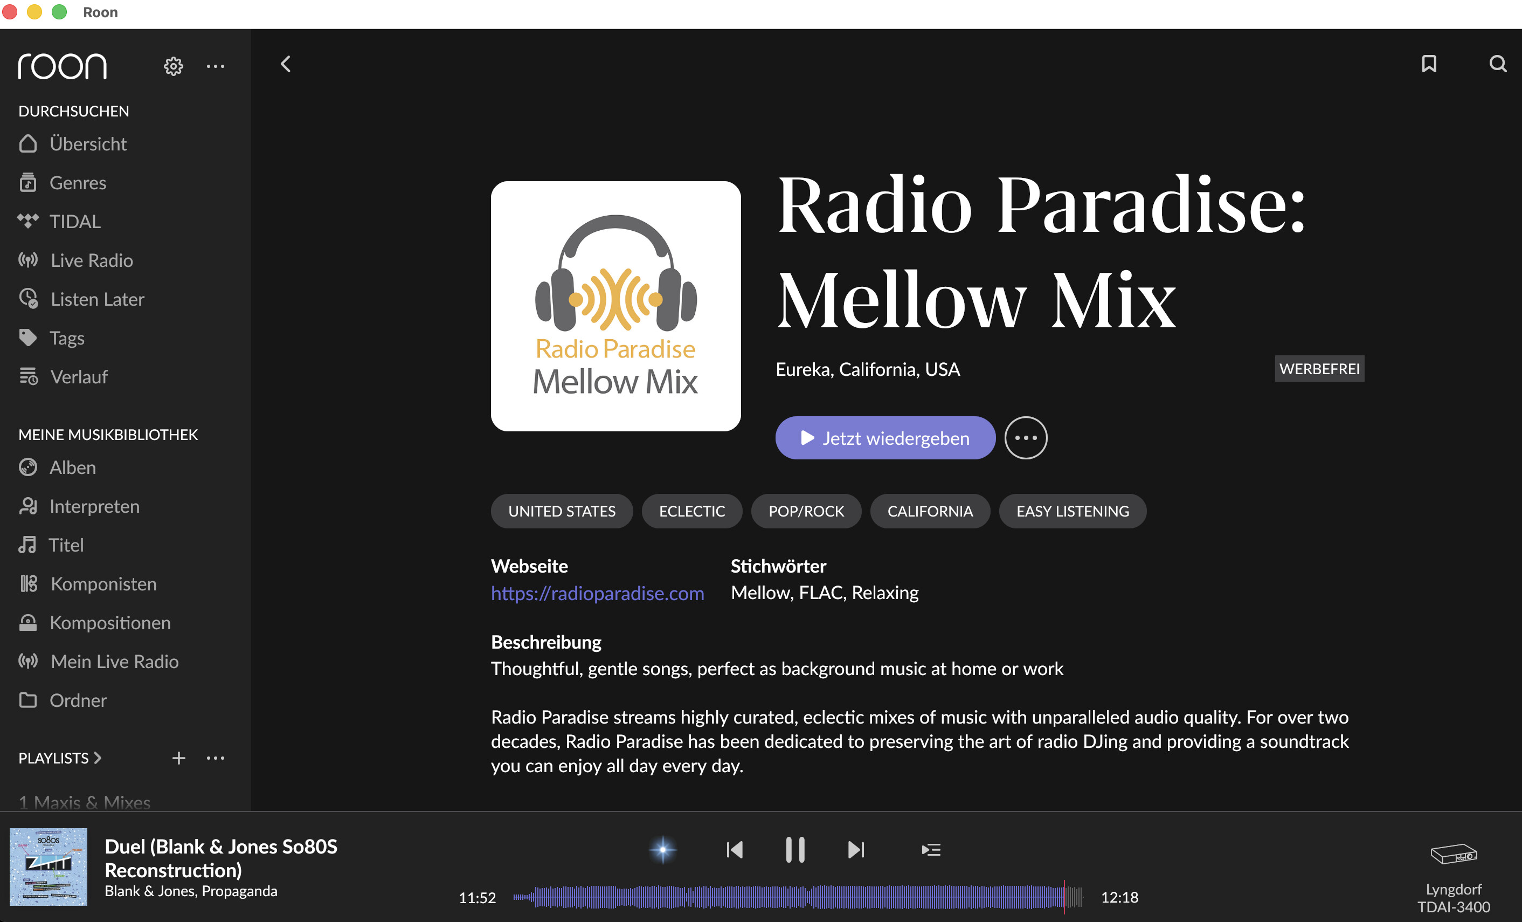
Task: Click the now playing album artwork
Action: [x=48, y=866]
